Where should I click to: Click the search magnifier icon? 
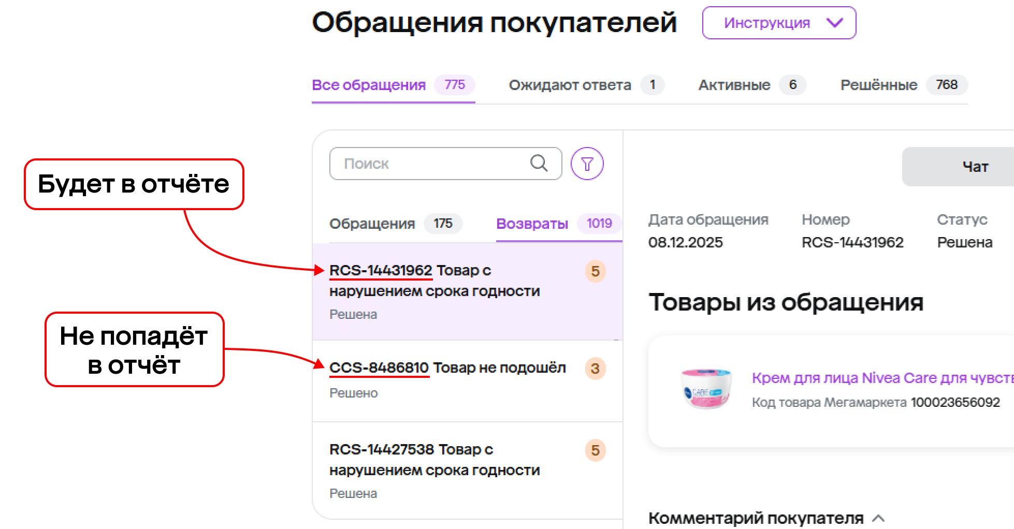pos(539,164)
